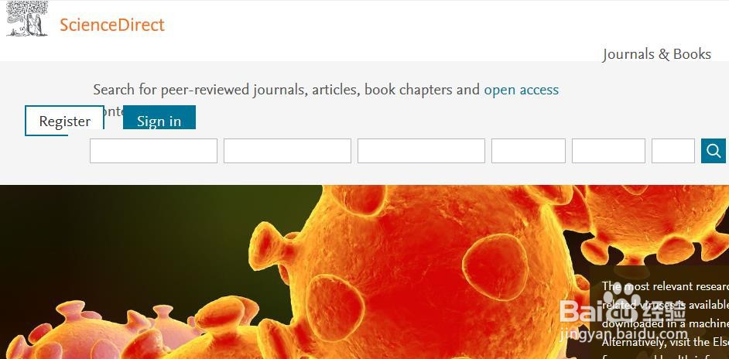Focus the fourth search input box
This screenshot has width=729, height=359.
pos(528,151)
